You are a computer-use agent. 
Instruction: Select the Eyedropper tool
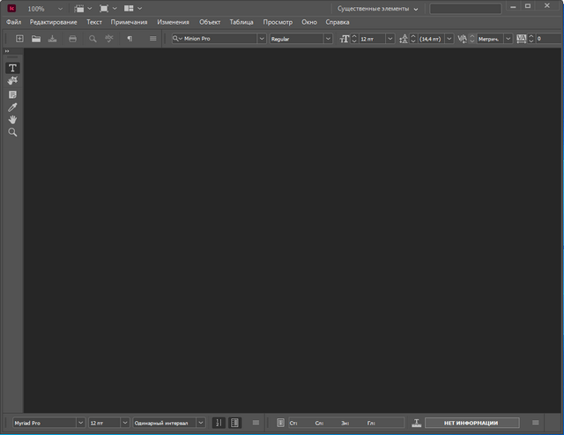coord(12,107)
